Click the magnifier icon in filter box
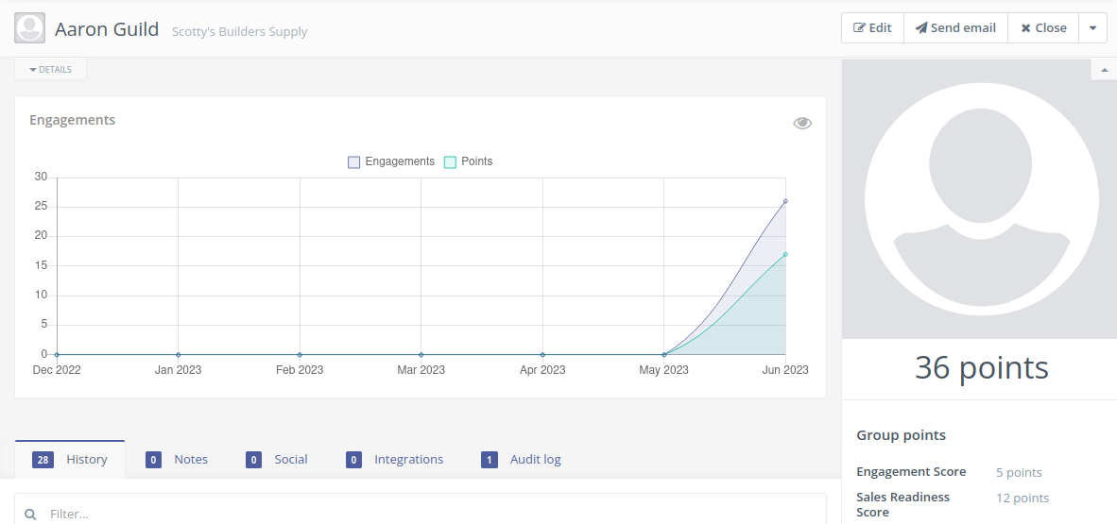 click(x=31, y=515)
